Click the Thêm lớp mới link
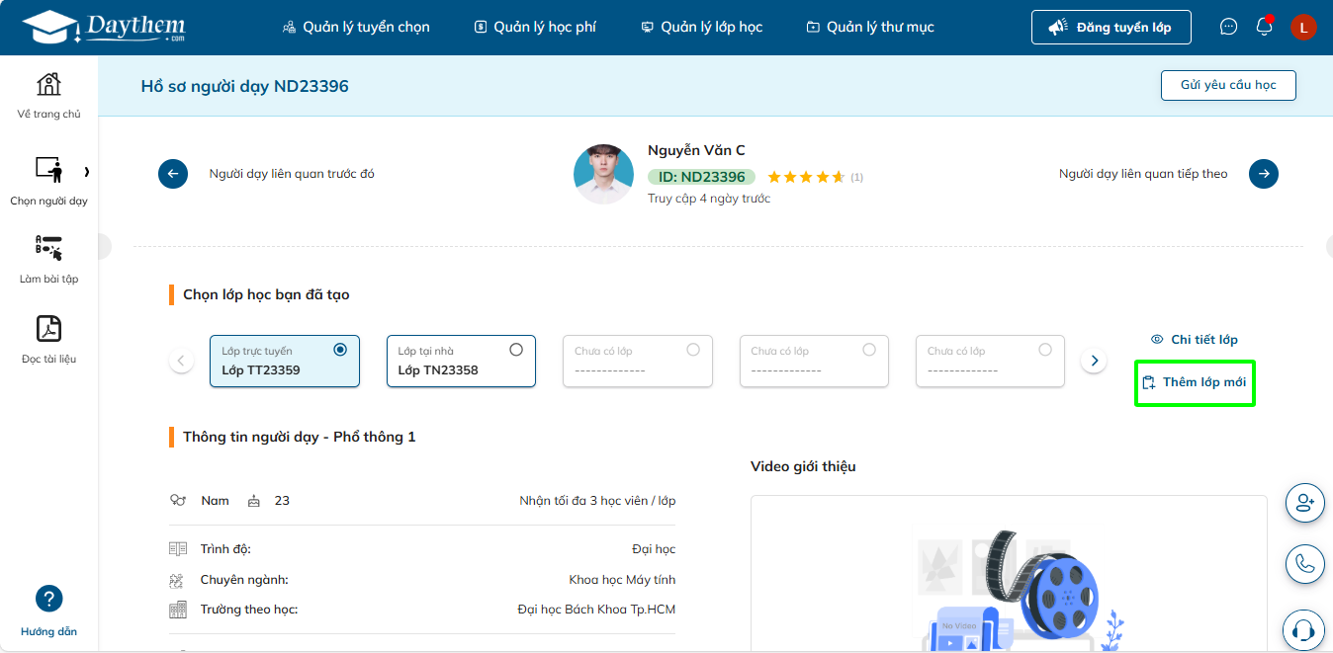This screenshot has width=1333, height=653. pyautogui.click(x=1195, y=382)
